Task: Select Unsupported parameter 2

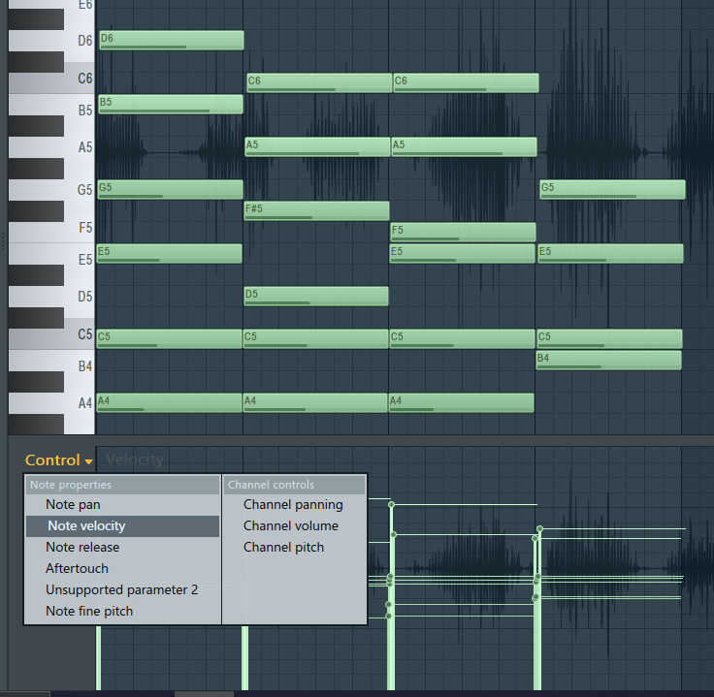Action: click(x=121, y=590)
